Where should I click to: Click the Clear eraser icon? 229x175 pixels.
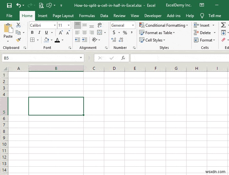(223, 40)
